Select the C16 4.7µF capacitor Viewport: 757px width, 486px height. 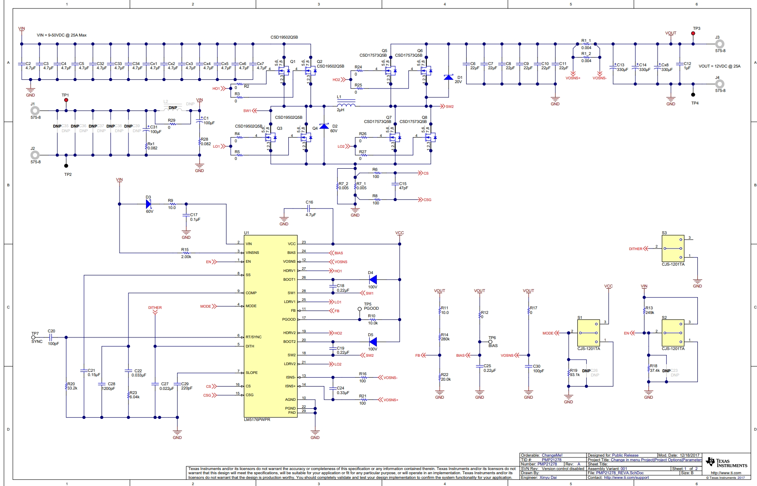[309, 208]
